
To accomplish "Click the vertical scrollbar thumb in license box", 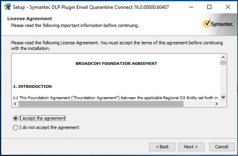I will (x=223, y=63).
